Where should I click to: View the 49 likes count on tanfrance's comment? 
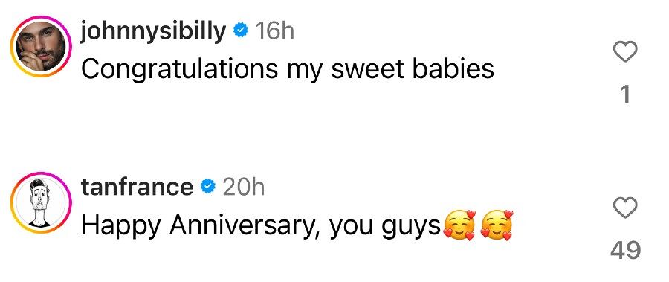(625, 251)
